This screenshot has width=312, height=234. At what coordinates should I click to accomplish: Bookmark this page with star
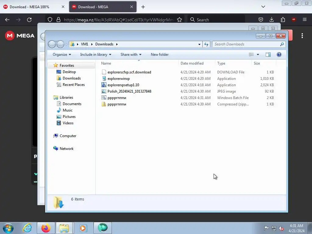(179, 20)
